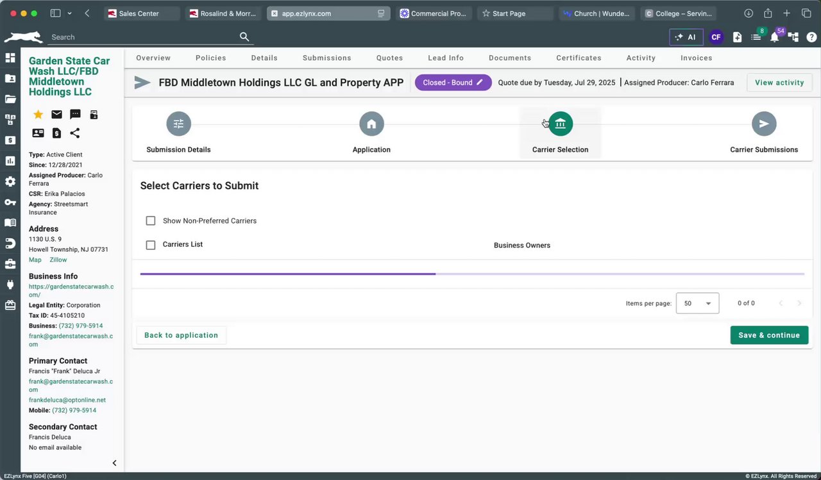Switch to the Details tab

click(x=264, y=58)
